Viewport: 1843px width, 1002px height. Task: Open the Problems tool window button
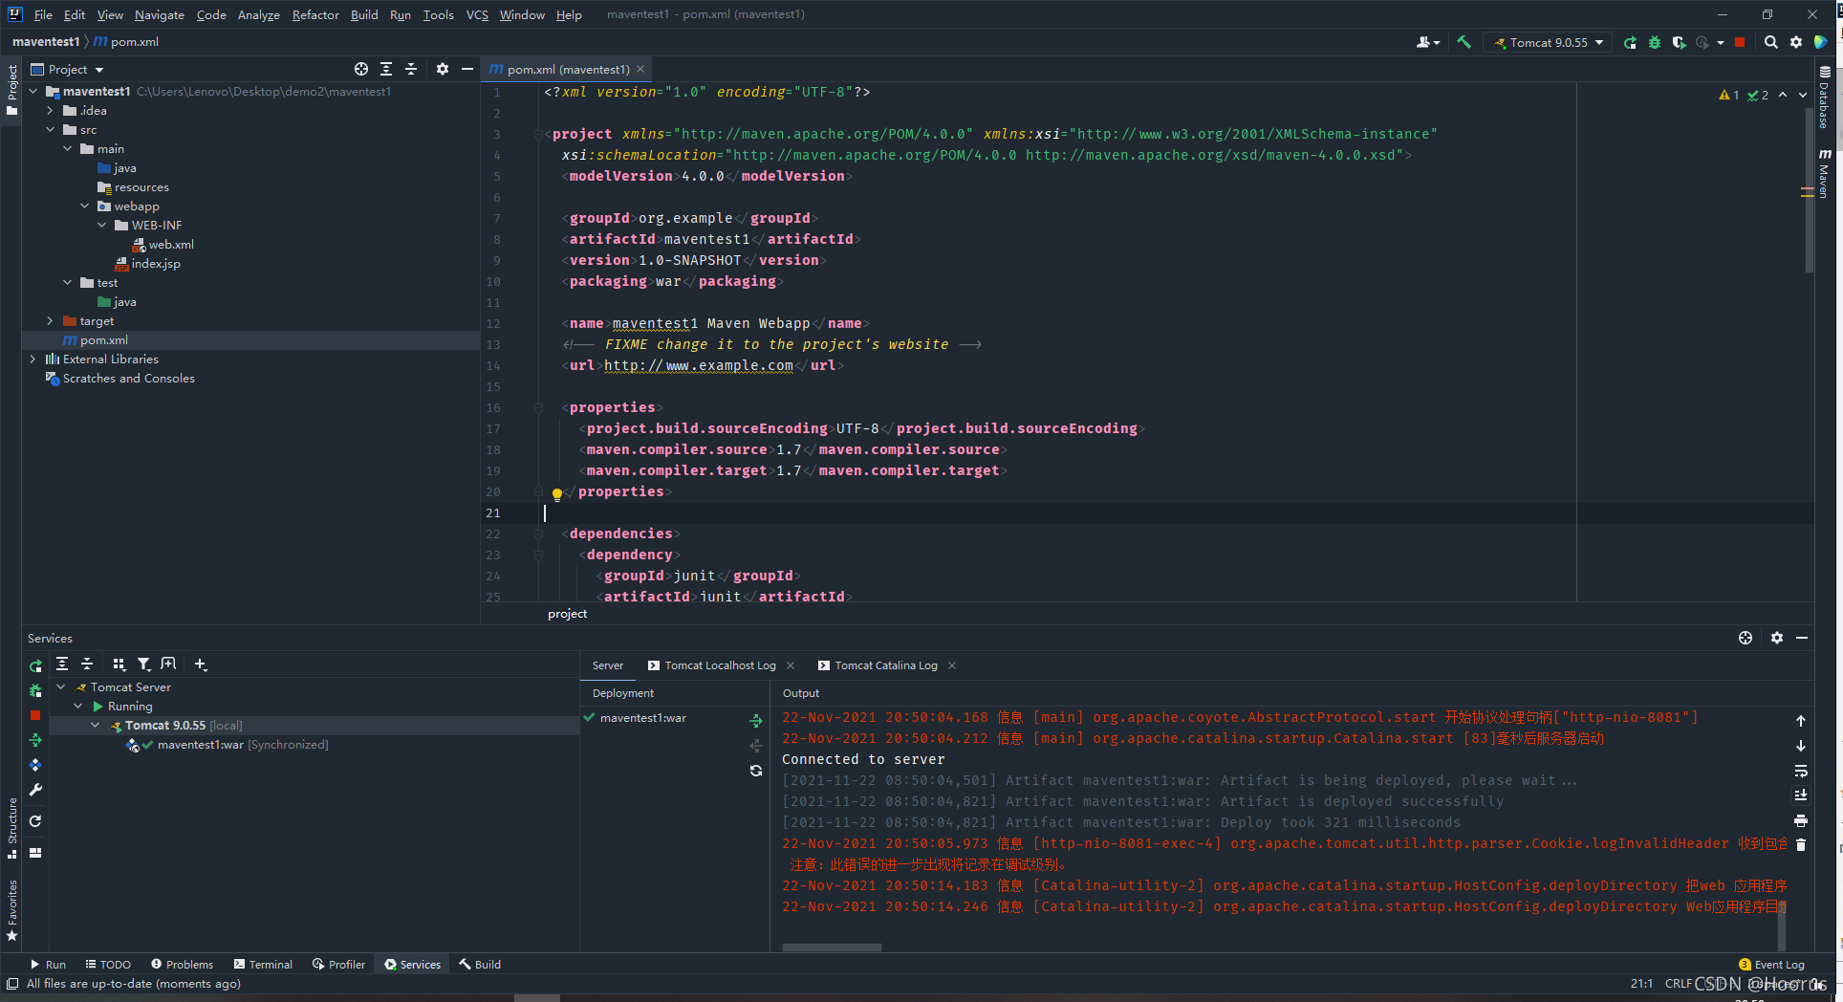click(182, 965)
